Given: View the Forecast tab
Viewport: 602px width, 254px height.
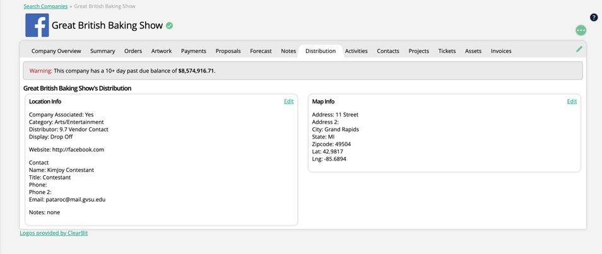Looking at the screenshot, I should click(261, 51).
